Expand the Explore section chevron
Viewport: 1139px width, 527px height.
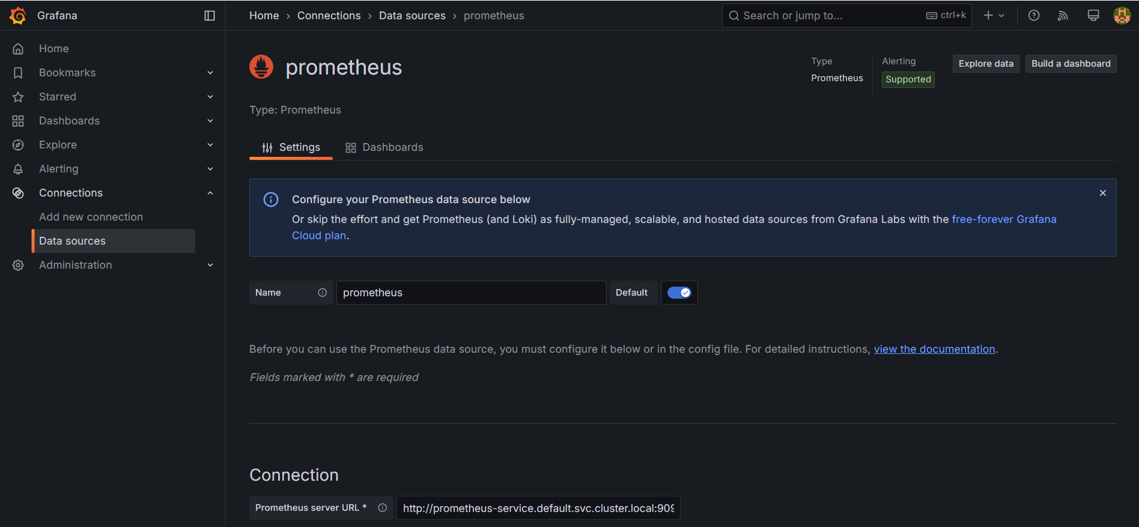click(x=210, y=145)
